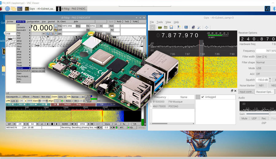Open the Configuration menu in fldigi
Screen dimensions: 276x159
click(33, 22)
